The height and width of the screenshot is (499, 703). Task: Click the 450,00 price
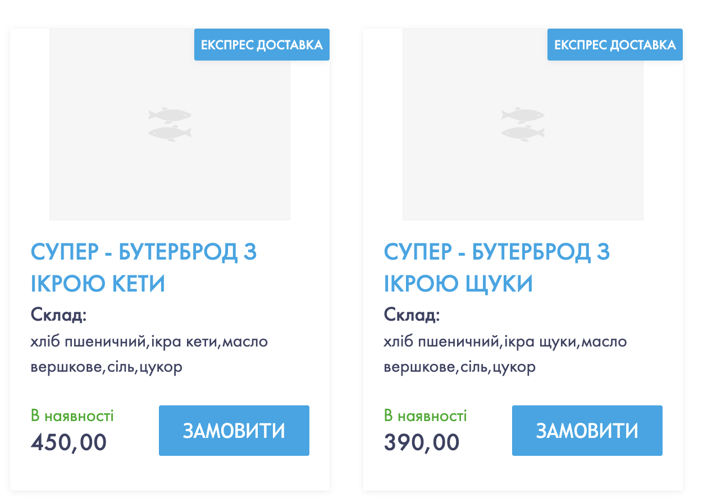[69, 443]
